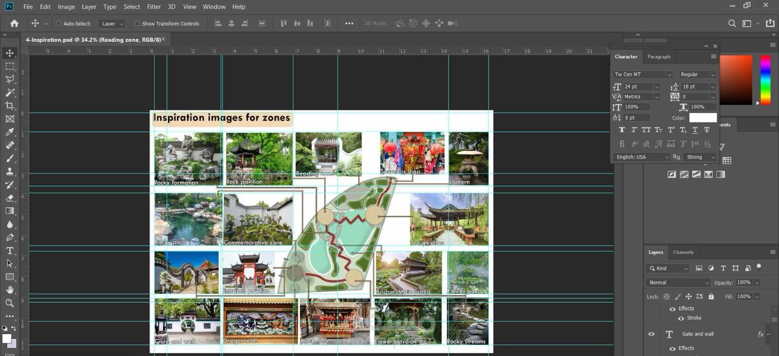The width and height of the screenshot is (779, 356).
Task: Open the more align options ellipsis
Action: (x=349, y=23)
